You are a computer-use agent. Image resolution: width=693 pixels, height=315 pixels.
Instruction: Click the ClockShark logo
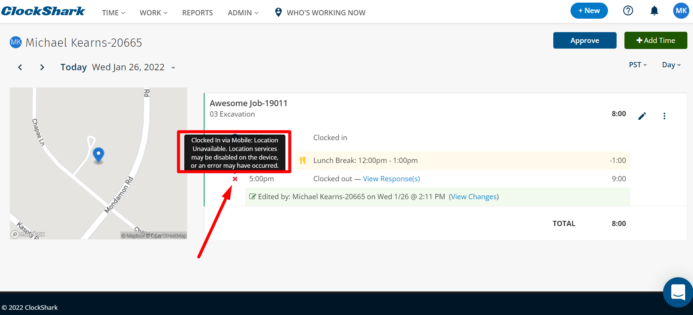(43, 11)
